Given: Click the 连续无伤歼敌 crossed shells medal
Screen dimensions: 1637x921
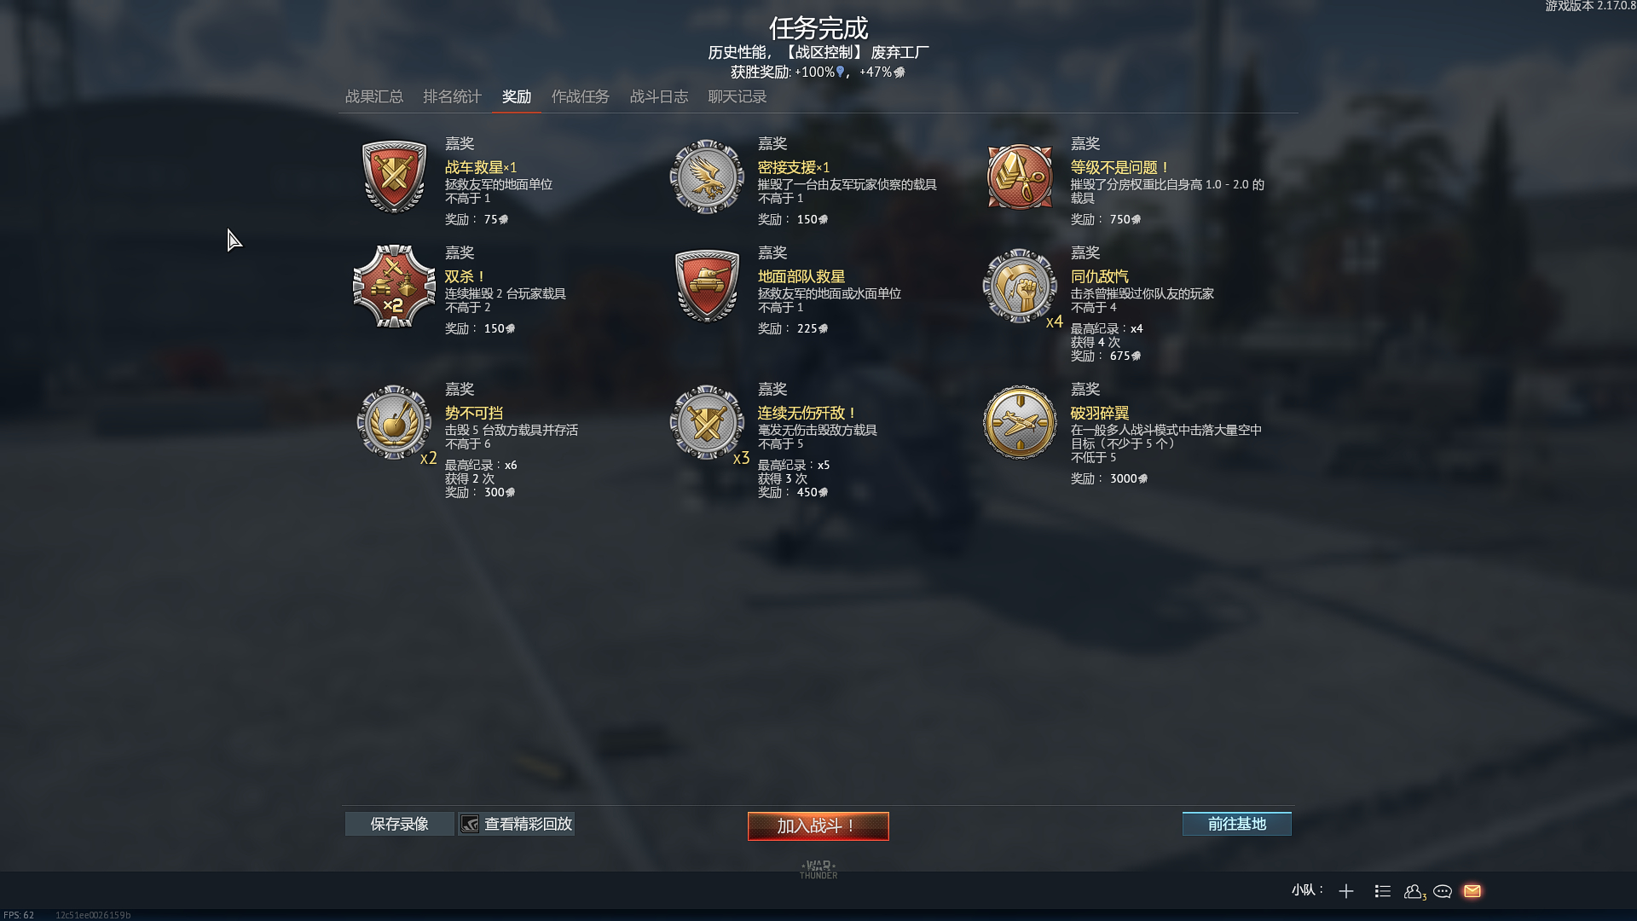Looking at the screenshot, I should pos(707,422).
